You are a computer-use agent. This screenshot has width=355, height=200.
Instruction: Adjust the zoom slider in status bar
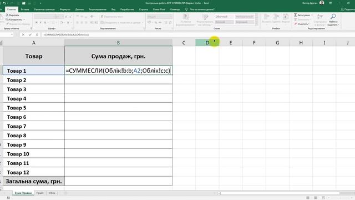point(341,198)
